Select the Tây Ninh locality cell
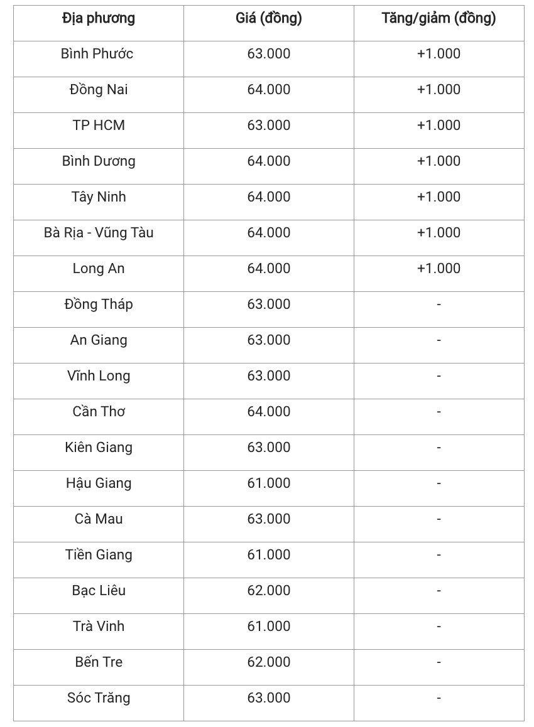 point(99,197)
